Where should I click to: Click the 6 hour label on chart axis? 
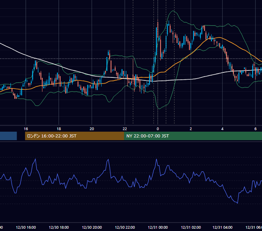pyautogui.click(x=255, y=129)
